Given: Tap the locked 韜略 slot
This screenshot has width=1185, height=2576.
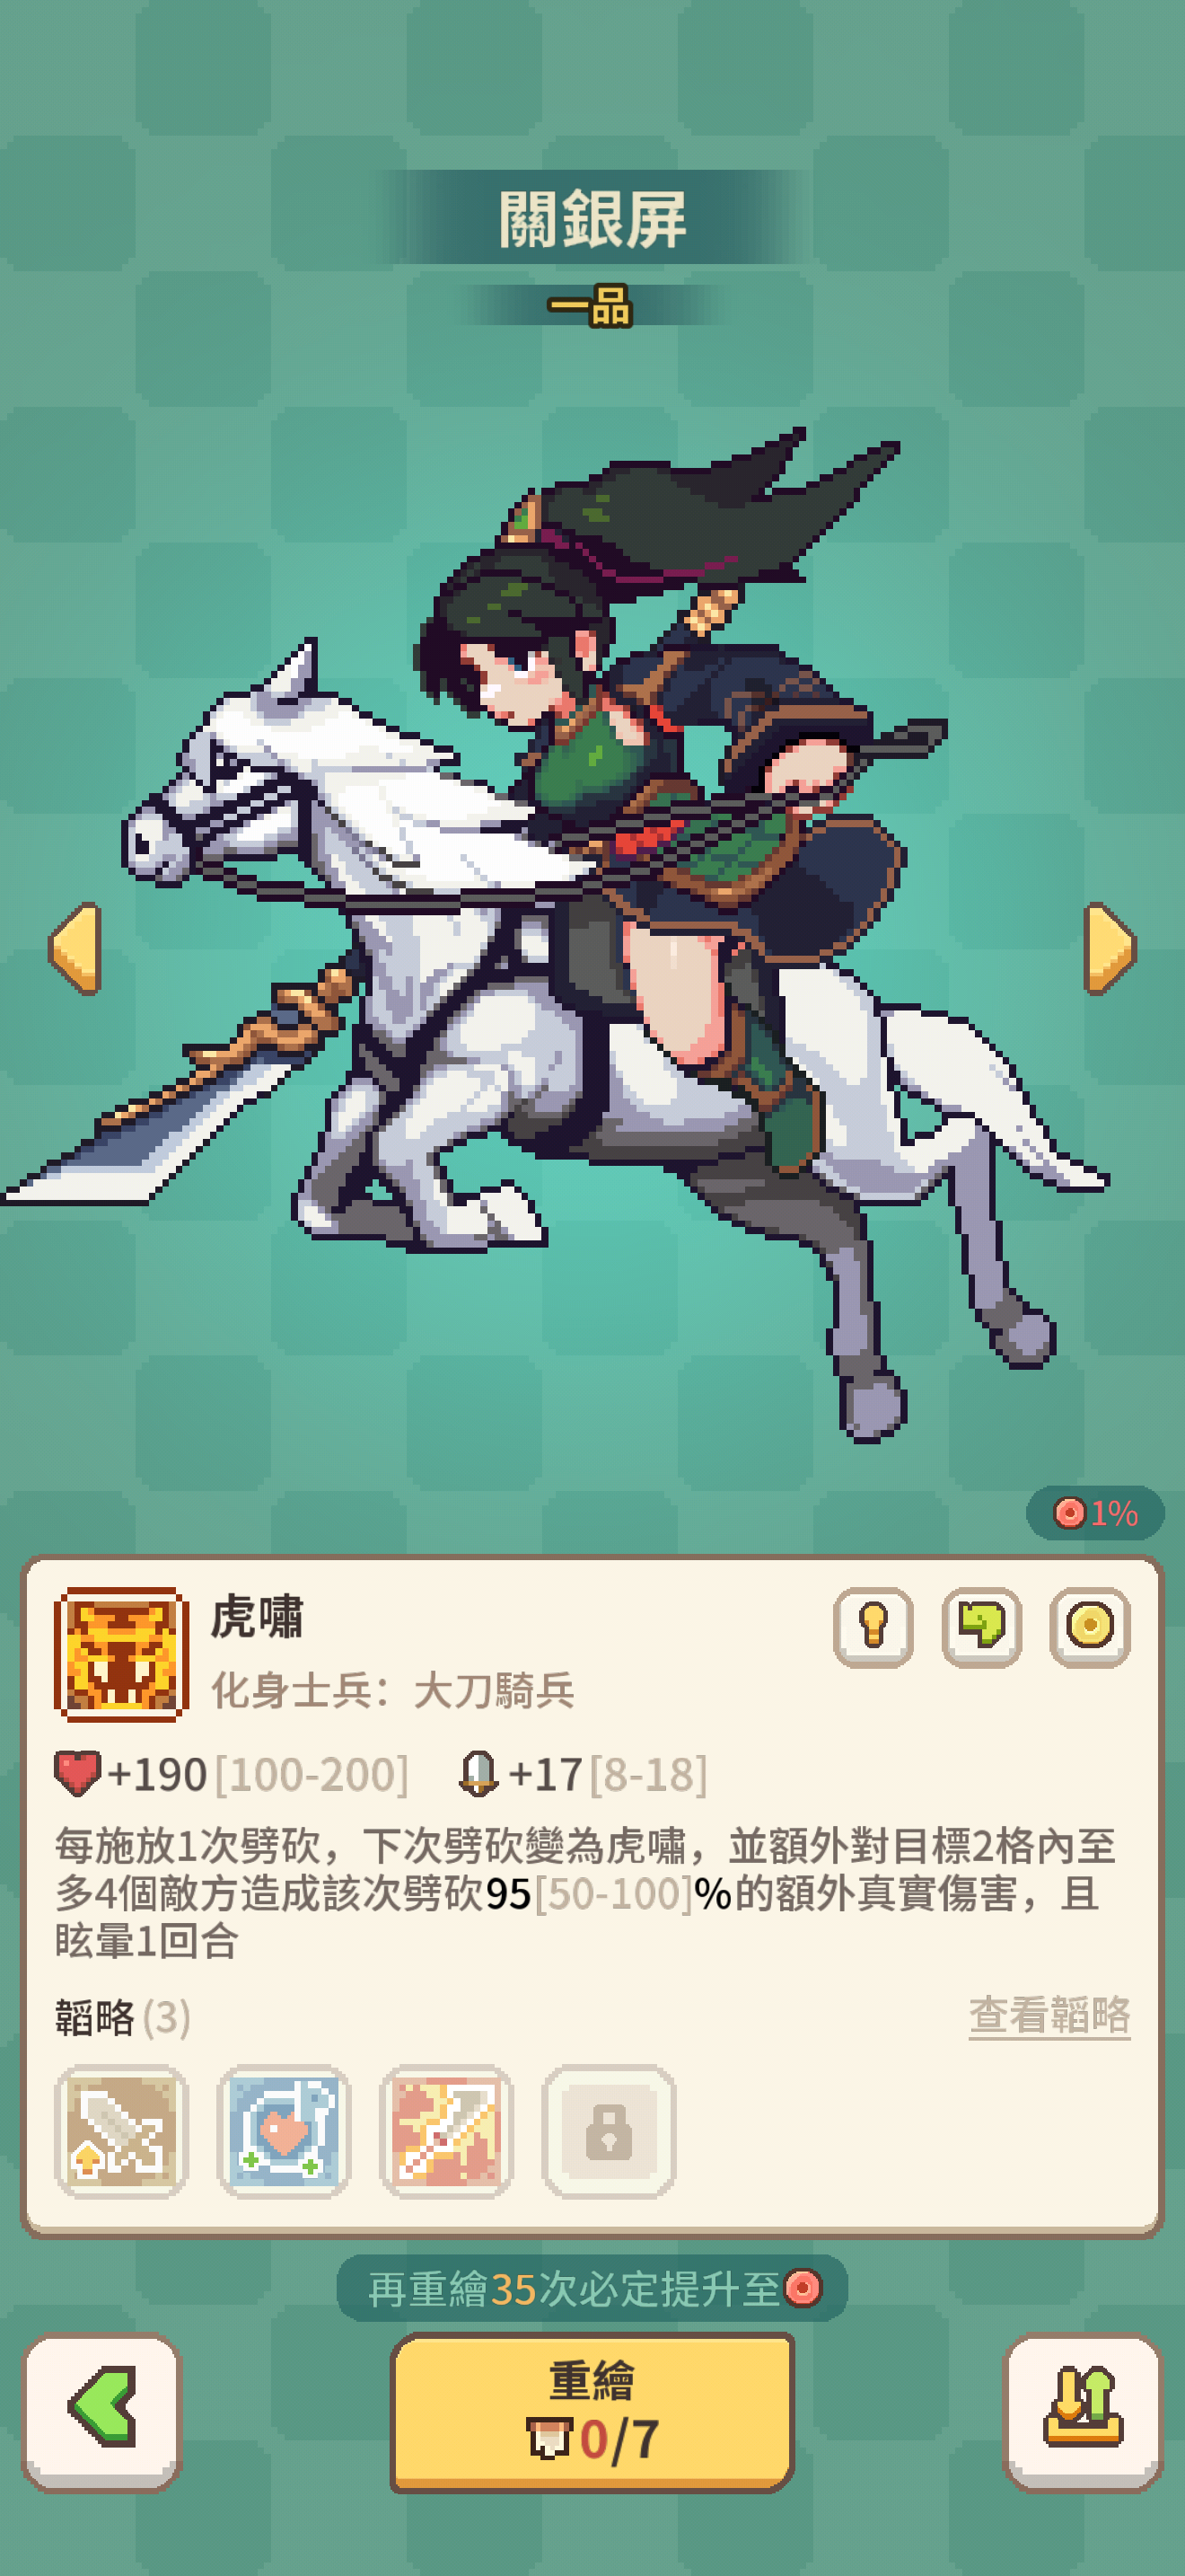Looking at the screenshot, I should pos(609,2131).
